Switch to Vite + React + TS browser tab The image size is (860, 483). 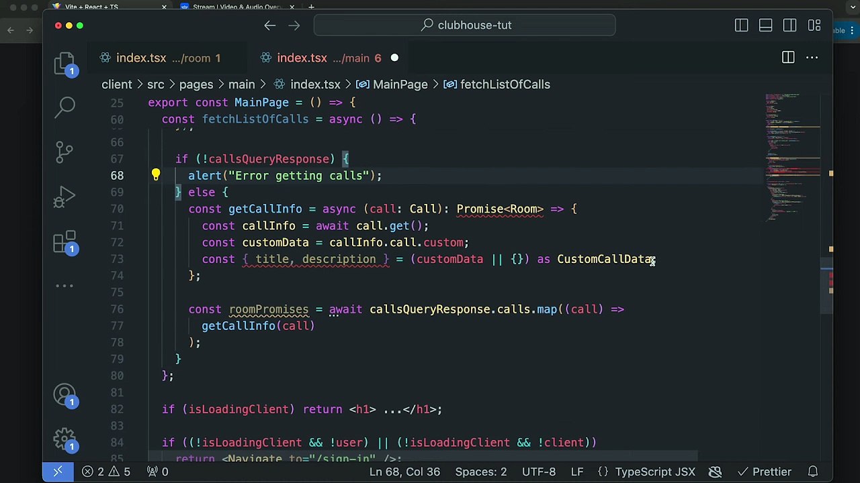[91, 7]
